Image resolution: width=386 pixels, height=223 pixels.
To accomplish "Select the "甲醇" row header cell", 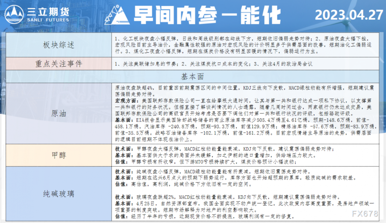I will coord(59,156).
